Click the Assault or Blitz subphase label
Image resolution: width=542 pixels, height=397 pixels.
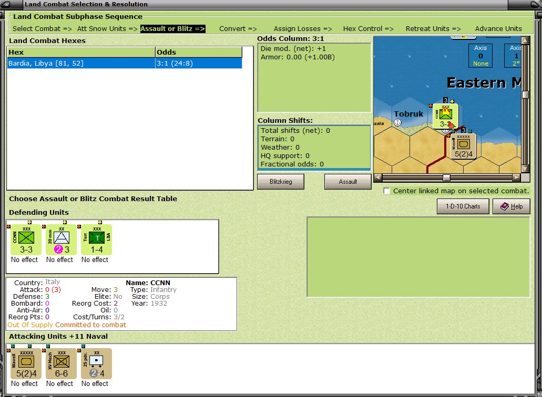click(x=173, y=29)
